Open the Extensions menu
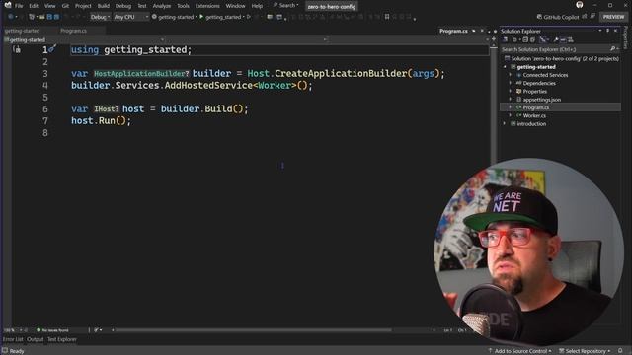Image resolution: width=632 pixels, height=355 pixels. [x=207, y=6]
